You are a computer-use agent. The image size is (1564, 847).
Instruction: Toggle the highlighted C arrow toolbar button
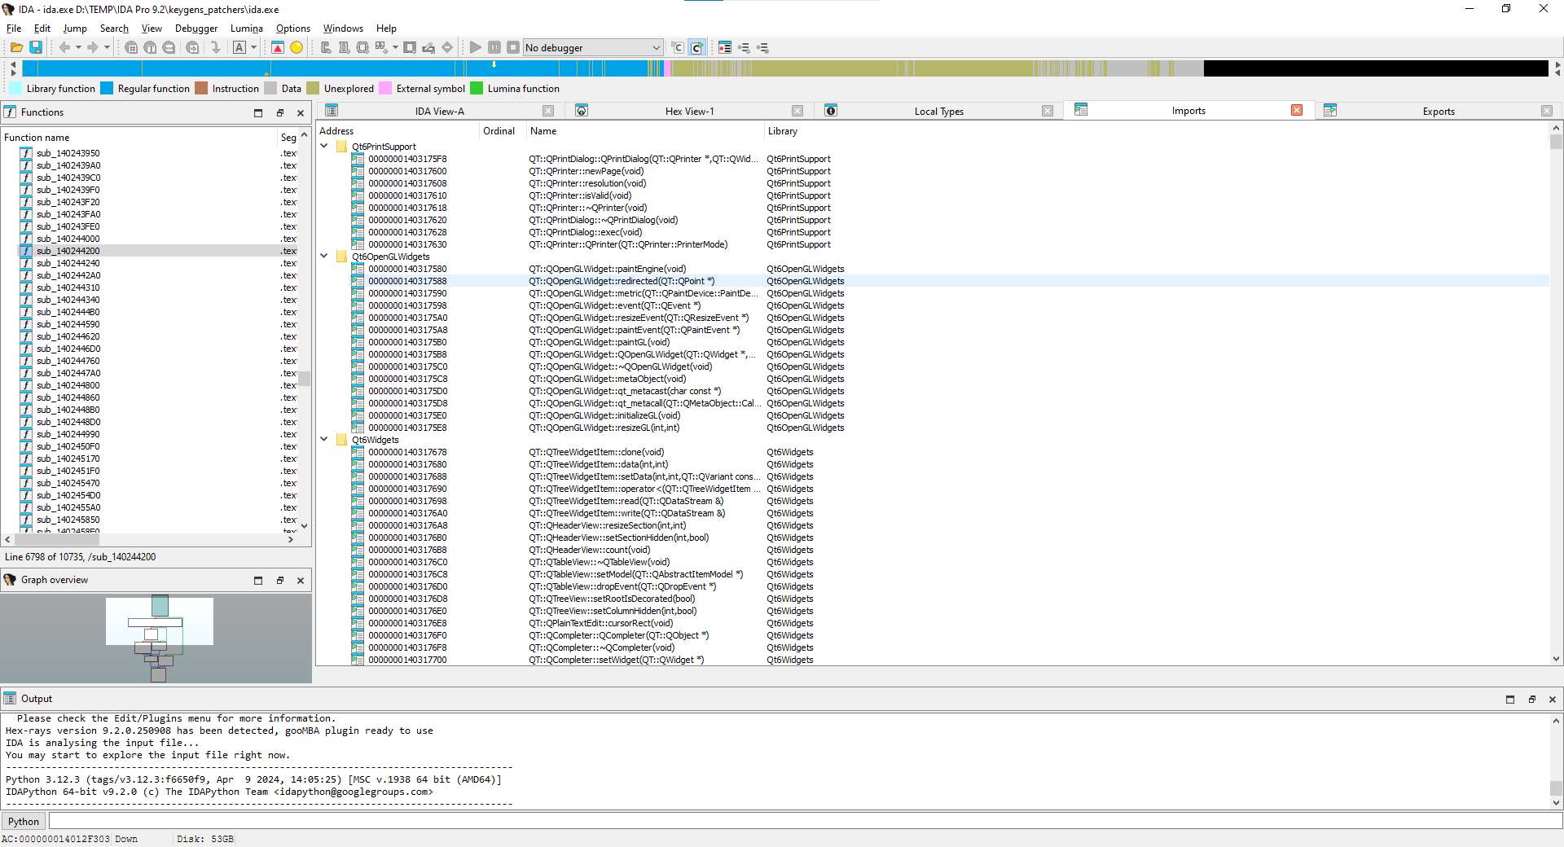tap(696, 48)
